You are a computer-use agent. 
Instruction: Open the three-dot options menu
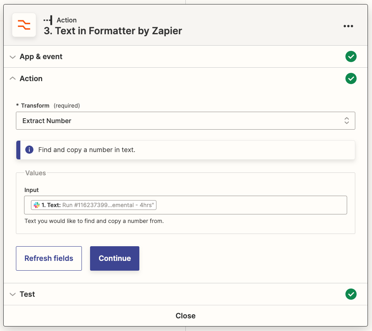[x=348, y=26]
